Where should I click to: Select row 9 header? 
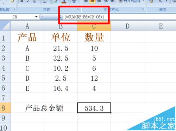coord(5,118)
